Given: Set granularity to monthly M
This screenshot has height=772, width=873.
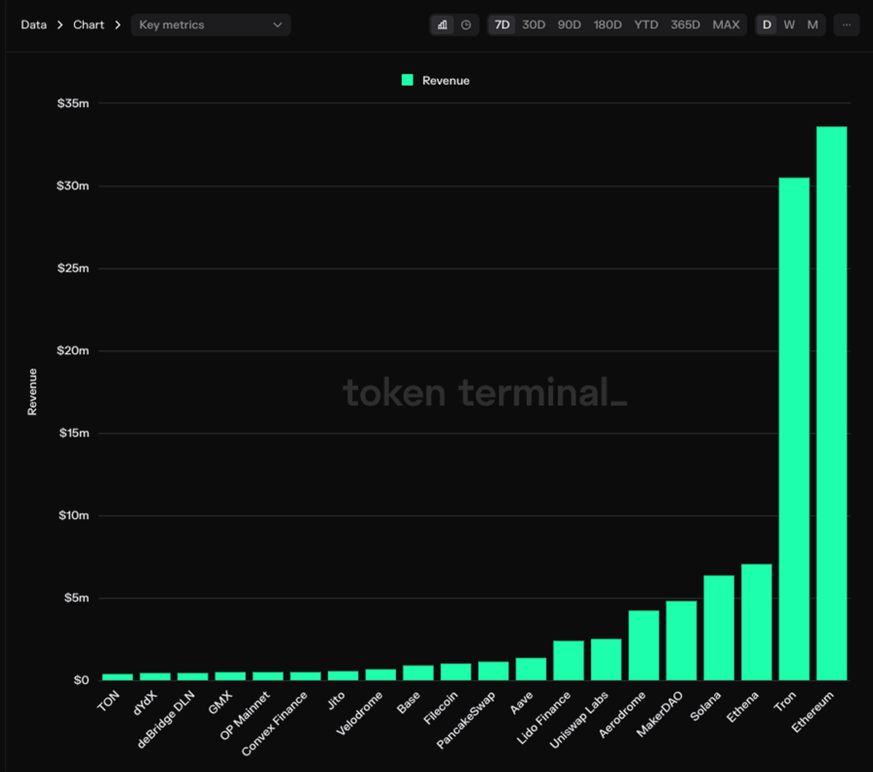Looking at the screenshot, I should pos(812,25).
